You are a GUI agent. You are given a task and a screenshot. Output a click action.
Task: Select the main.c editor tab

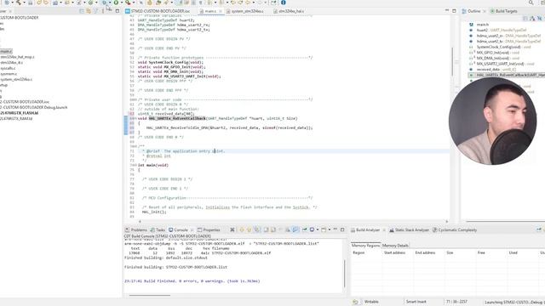[x=210, y=11]
